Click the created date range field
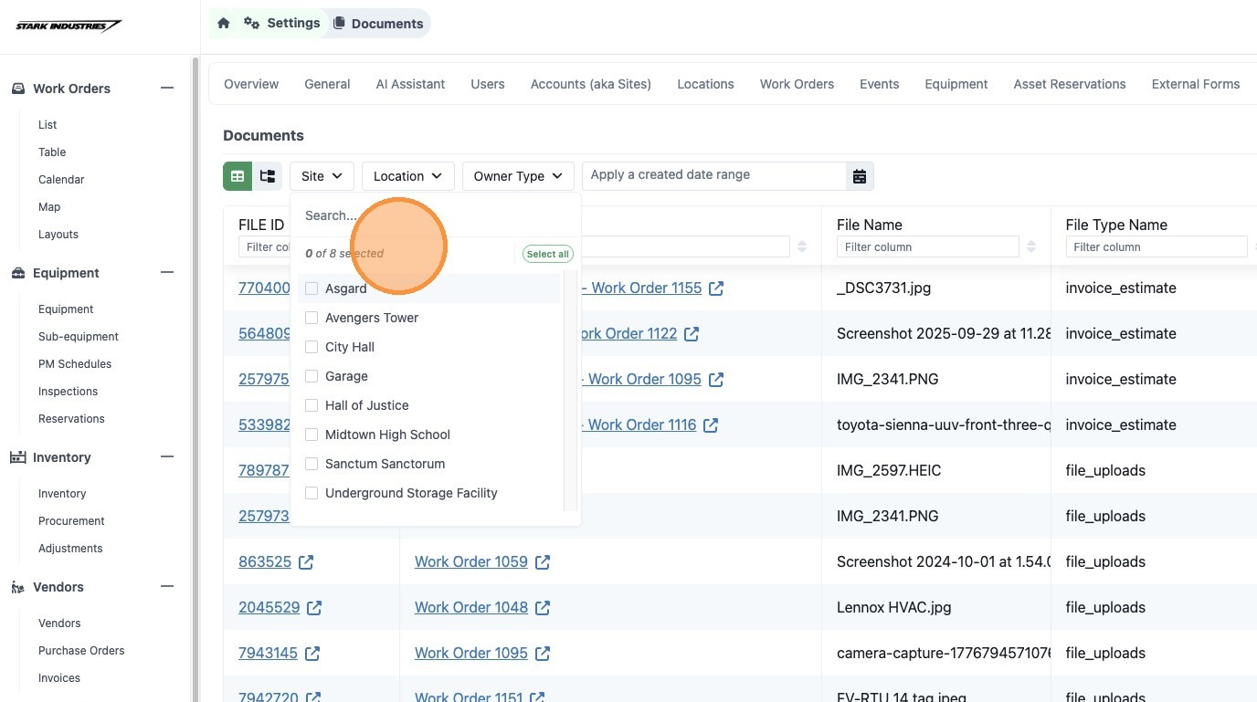 (714, 175)
